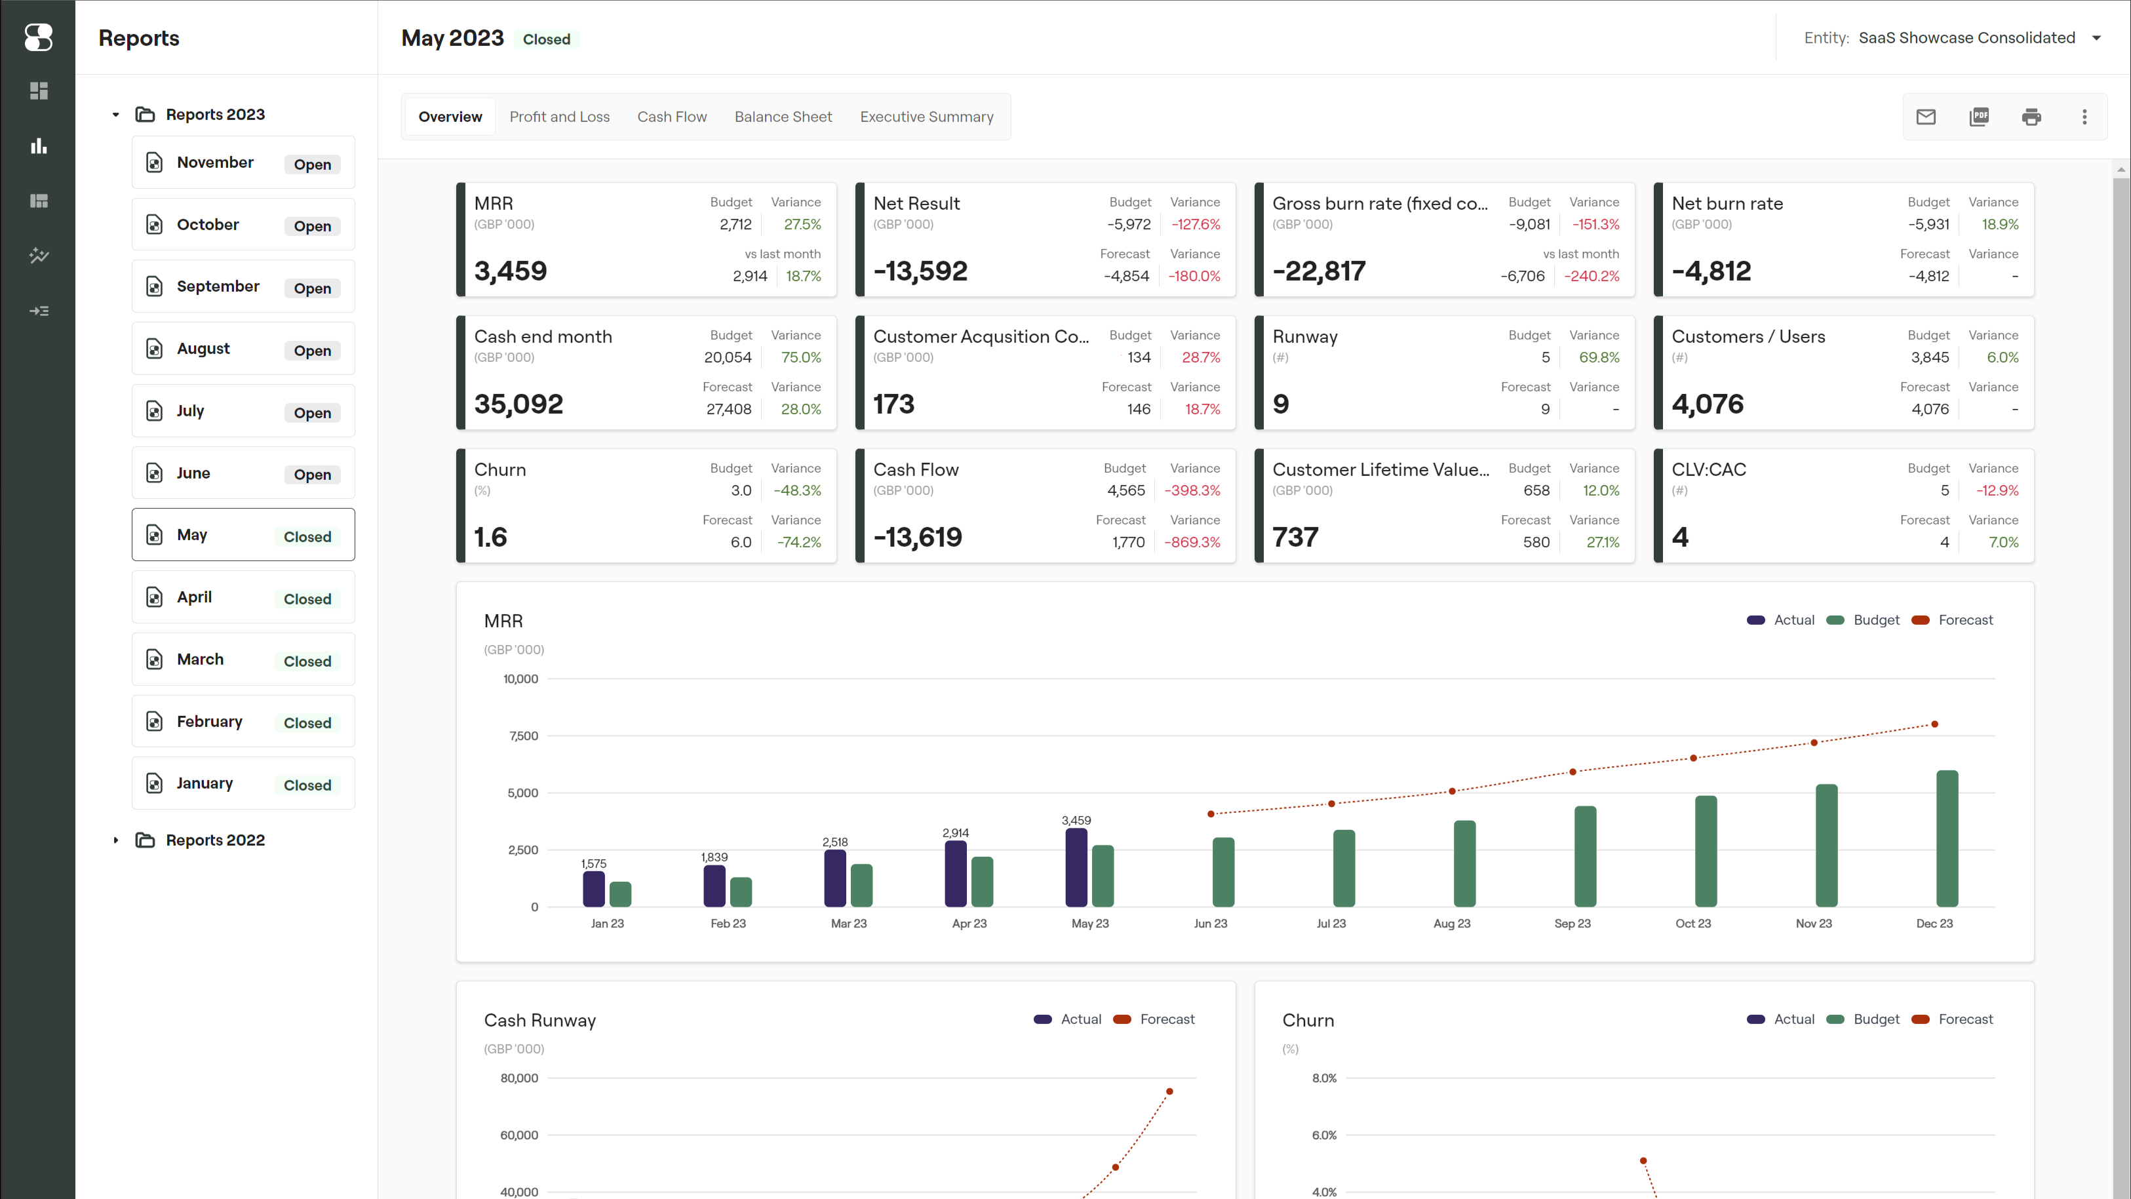Open the three-dot more options menu
Image resolution: width=2131 pixels, height=1199 pixels.
pyautogui.click(x=2084, y=117)
